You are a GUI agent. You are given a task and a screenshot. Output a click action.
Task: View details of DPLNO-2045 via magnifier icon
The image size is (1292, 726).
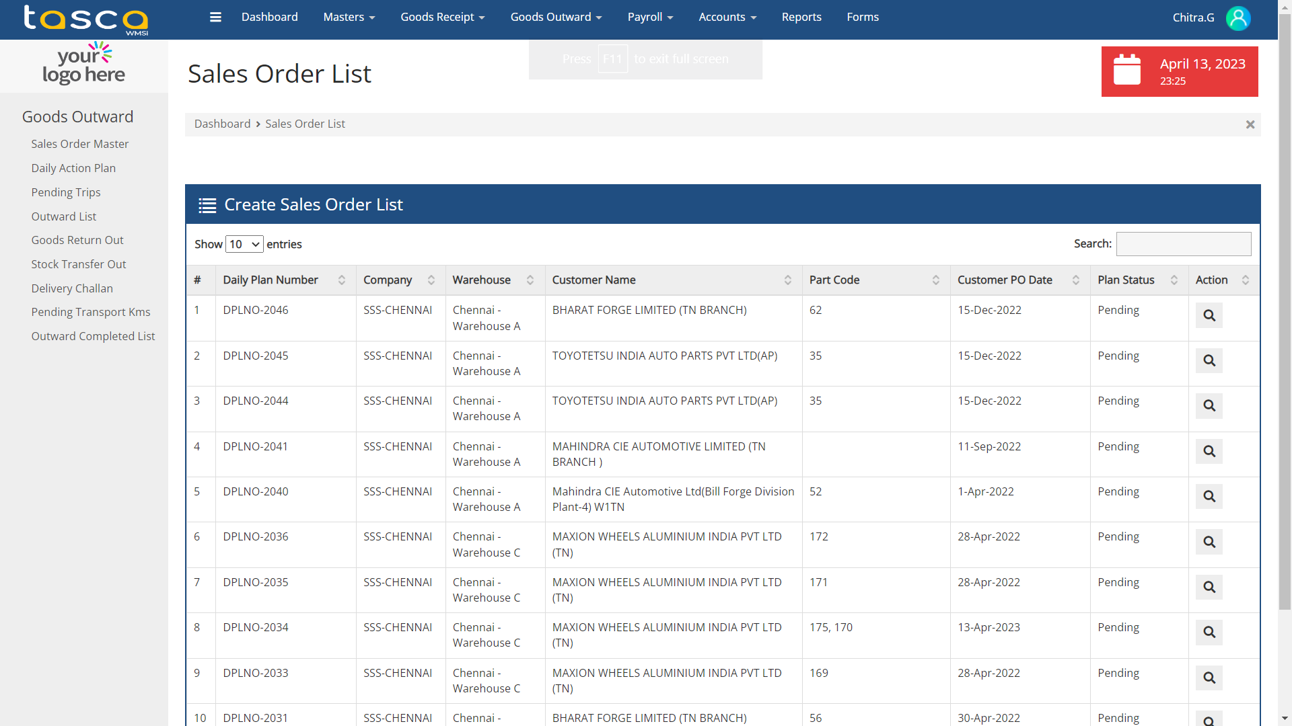coord(1209,360)
